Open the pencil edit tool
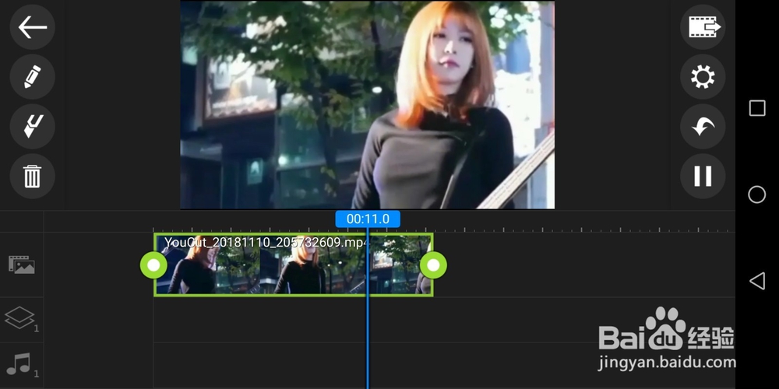The width and height of the screenshot is (779, 389). coord(32,76)
